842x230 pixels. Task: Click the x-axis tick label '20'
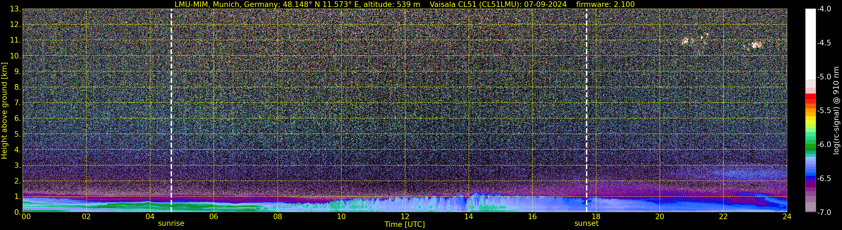coord(660,217)
